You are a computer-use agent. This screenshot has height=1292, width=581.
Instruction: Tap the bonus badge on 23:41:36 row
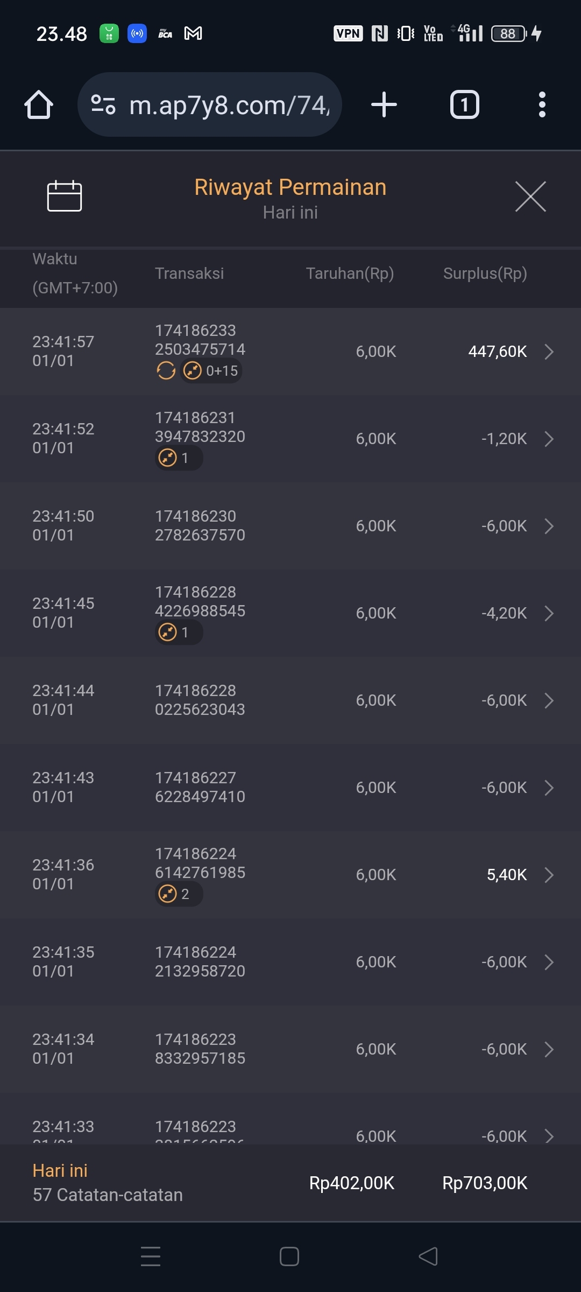tap(179, 894)
